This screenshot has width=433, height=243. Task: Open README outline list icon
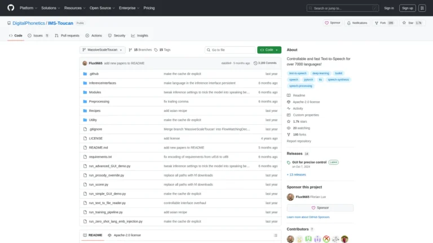276,235
